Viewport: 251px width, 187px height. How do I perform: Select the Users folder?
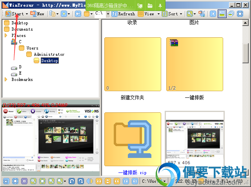click(32, 48)
